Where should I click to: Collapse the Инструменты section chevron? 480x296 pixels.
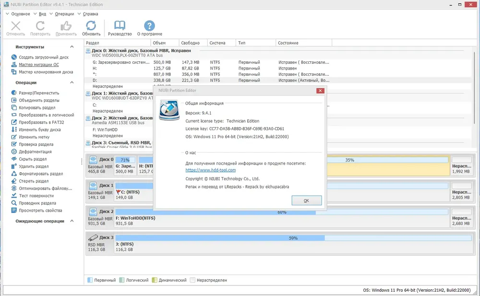tap(72, 47)
